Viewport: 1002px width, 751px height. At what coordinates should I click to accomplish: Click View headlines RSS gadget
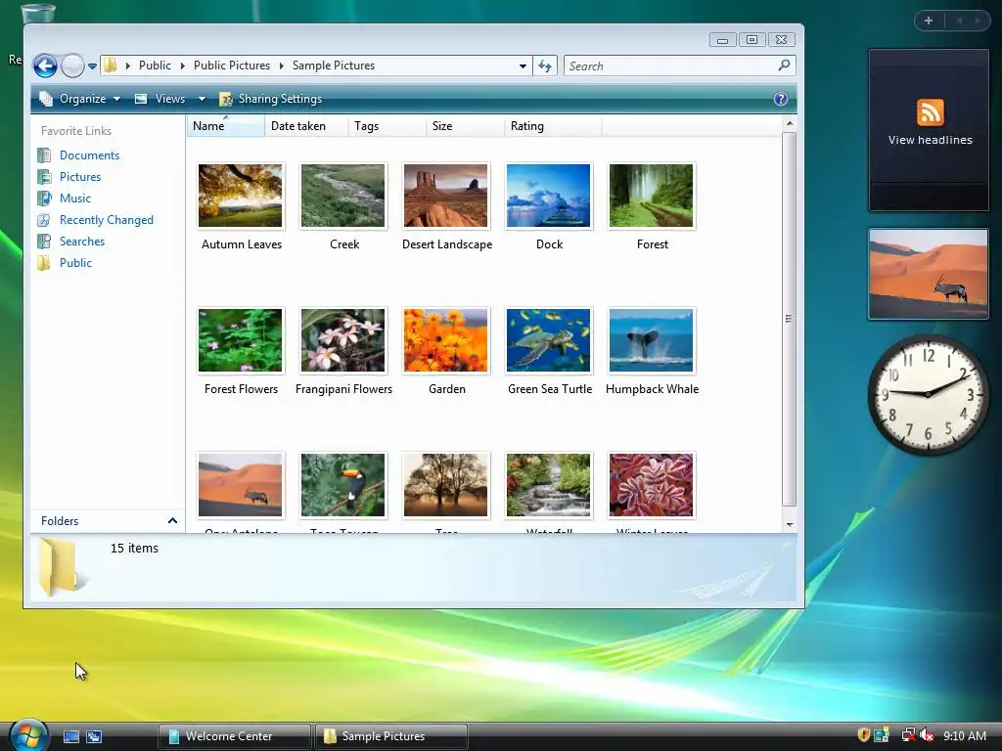pos(929,130)
